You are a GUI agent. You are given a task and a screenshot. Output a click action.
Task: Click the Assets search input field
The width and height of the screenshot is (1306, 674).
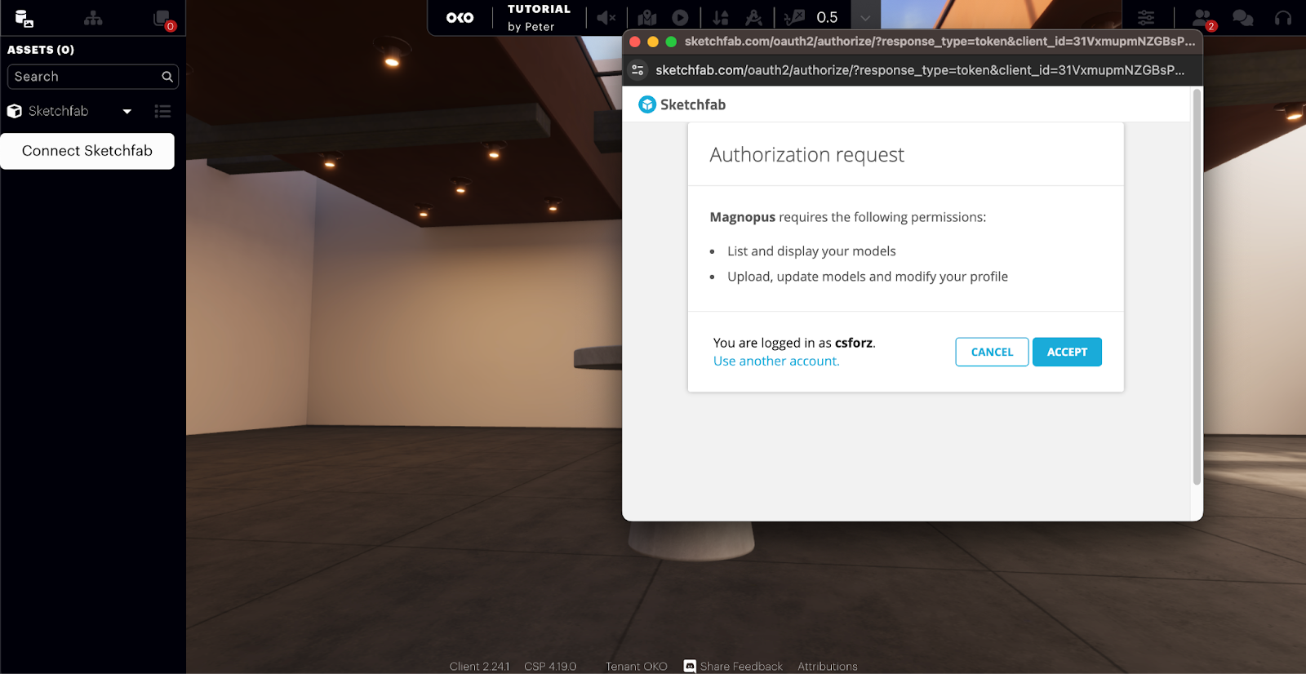click(86, 77)
